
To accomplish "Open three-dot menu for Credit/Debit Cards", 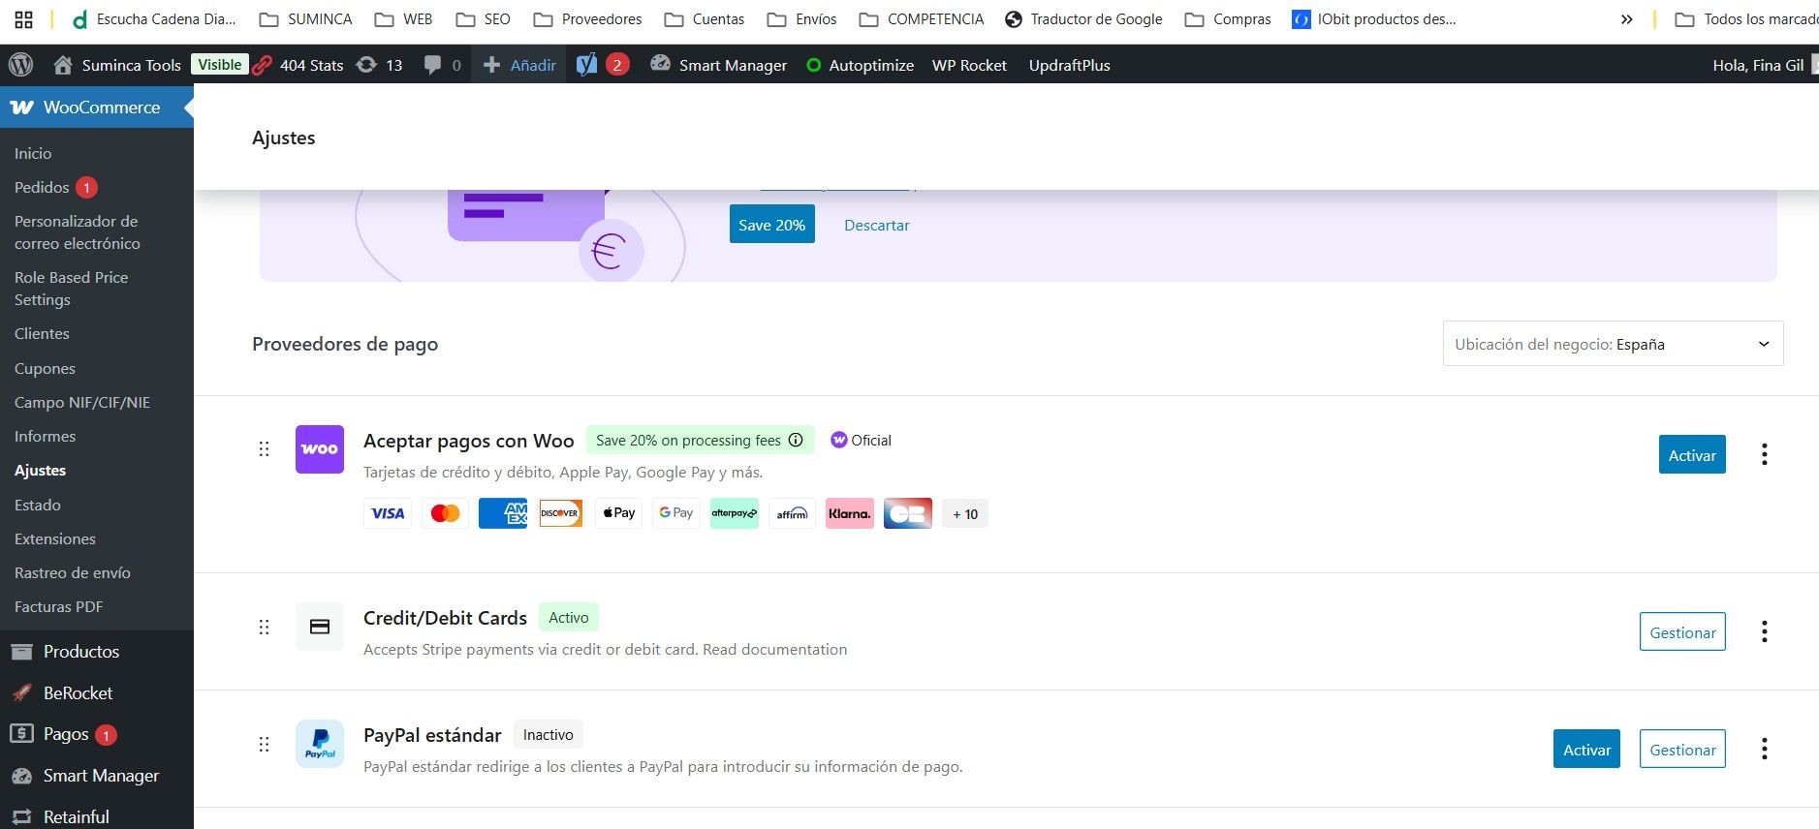I will pyautogui.click(x=1764, y=631).
